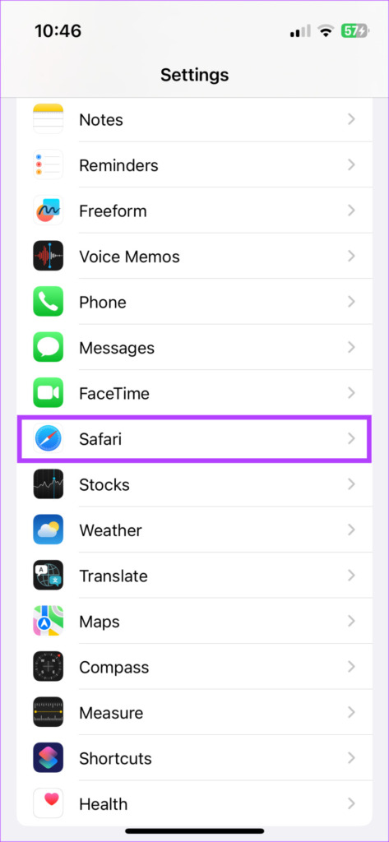Tap the Voice Memos waveform icon
The height and width of the screenshot is (842, 389).
click(48, 256)
